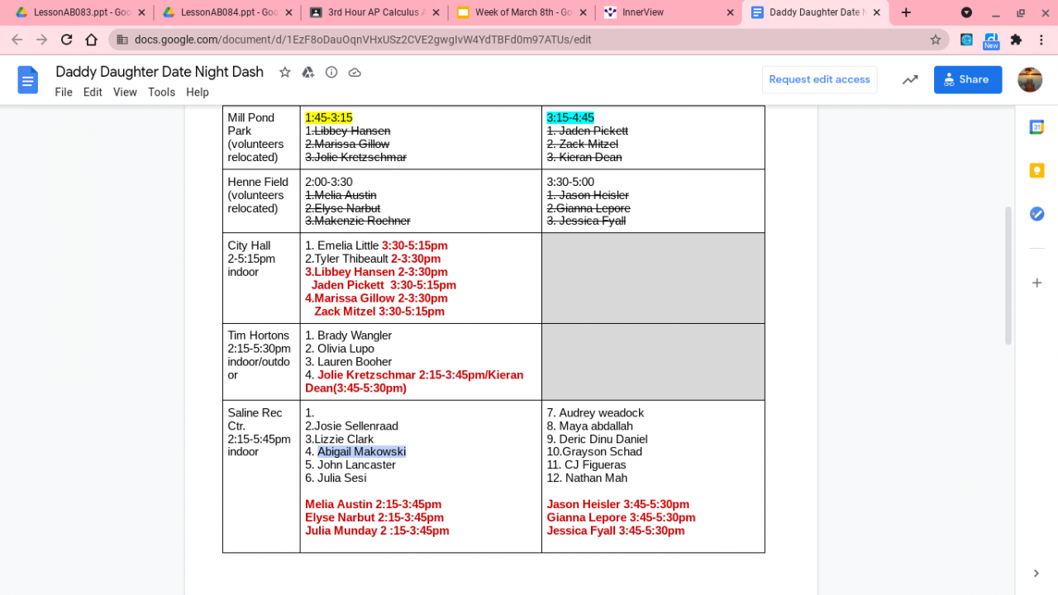
Task: Click the get add-ons plus icon
Action: pos(1037,283)
